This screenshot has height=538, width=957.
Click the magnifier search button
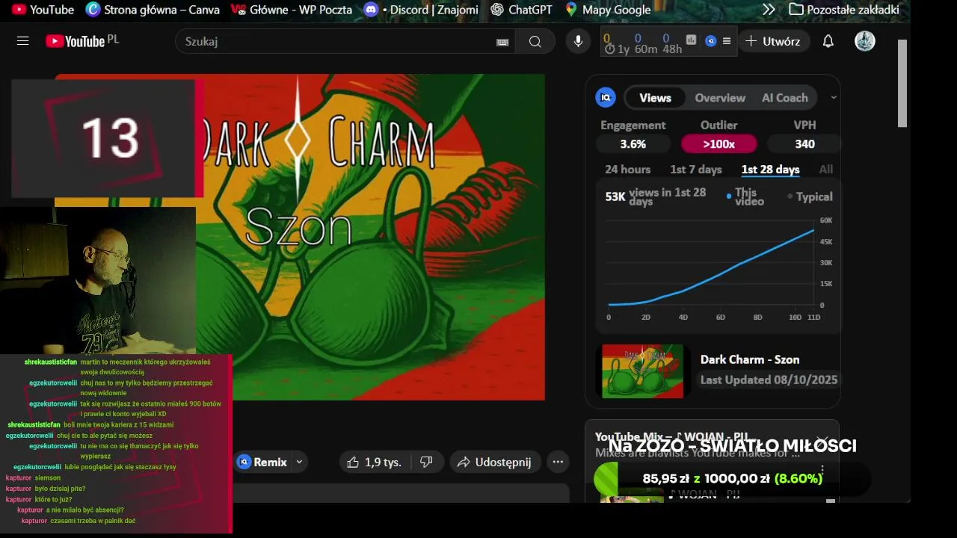[x=535, y=41]
